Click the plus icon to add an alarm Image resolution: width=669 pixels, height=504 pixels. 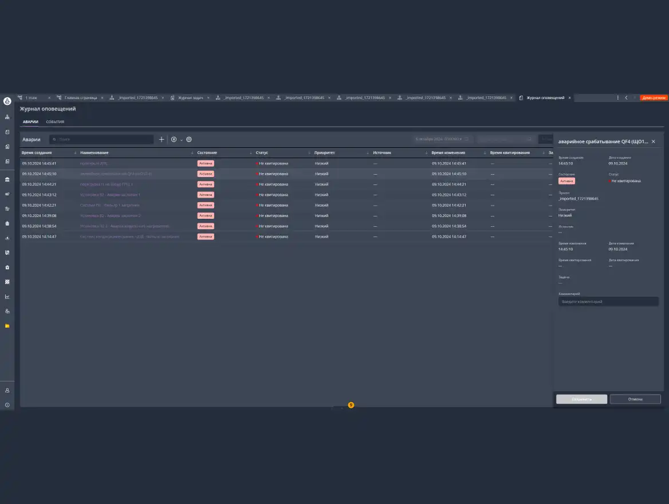click(162, 139)
